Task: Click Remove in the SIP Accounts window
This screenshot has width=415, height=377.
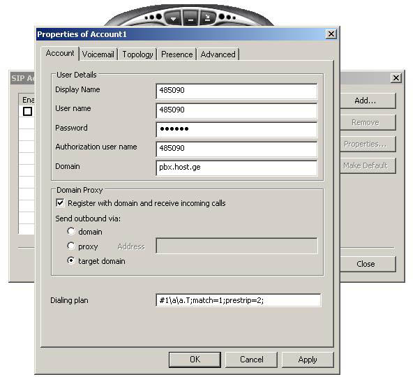Action: pos(368,122)
